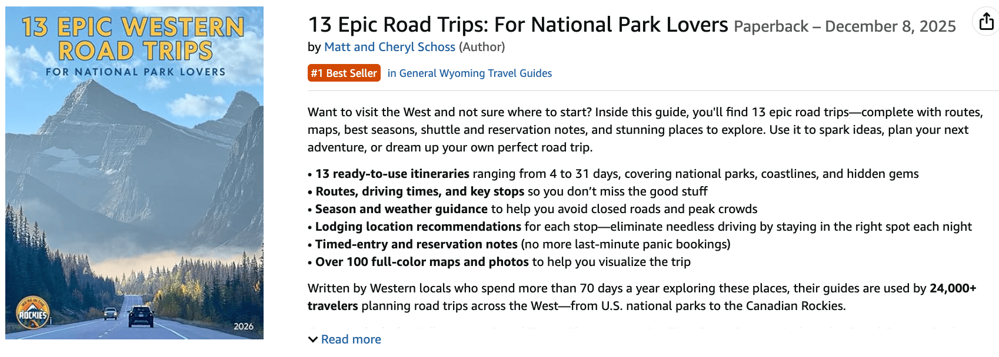Viewport: 999px width, 357px height.
Task: Click the 13 ready-to-use itineraries bullet
Action: click(x=392, y=174)
